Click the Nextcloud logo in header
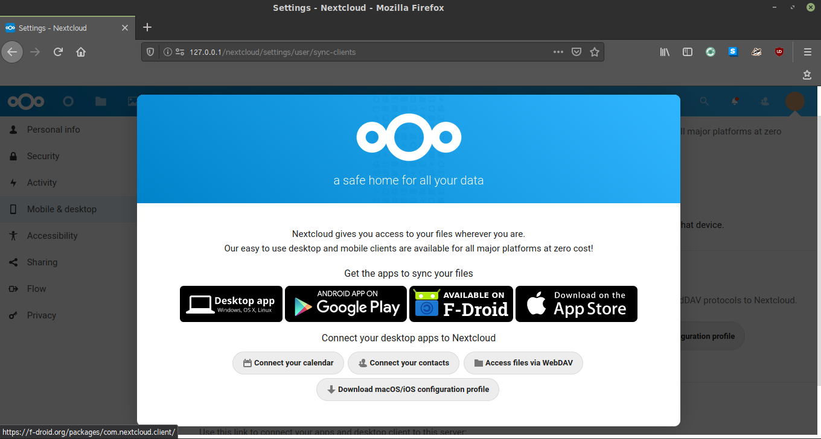 (26, 101)
